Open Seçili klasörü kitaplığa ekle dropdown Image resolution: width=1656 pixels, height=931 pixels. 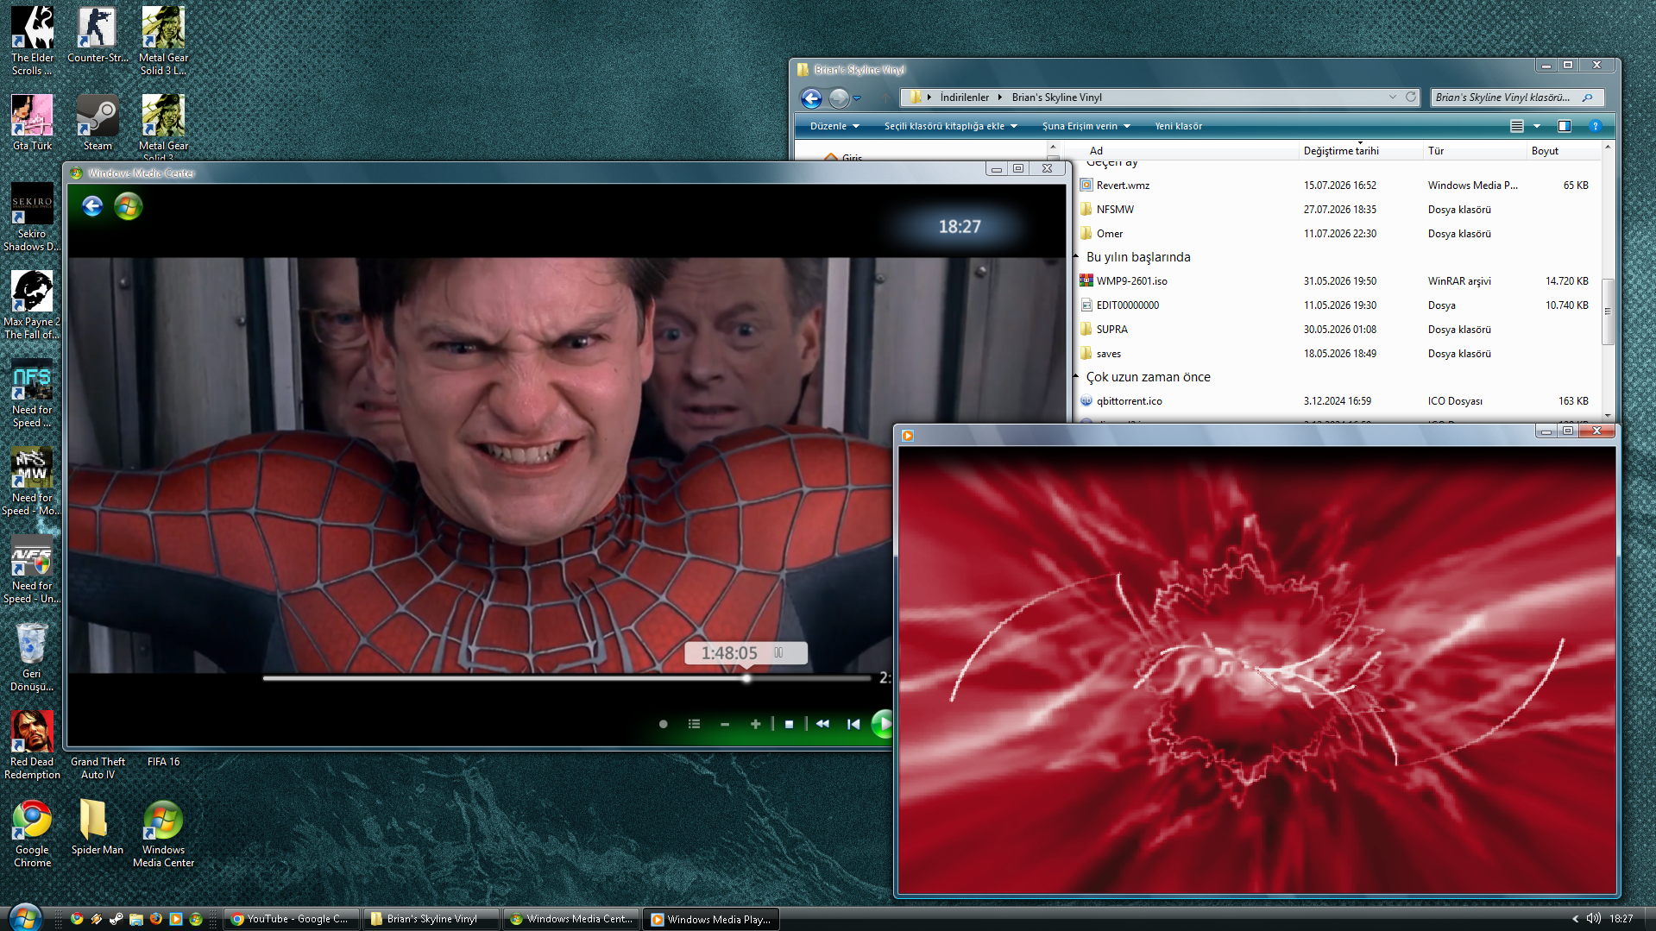(951, 126)
